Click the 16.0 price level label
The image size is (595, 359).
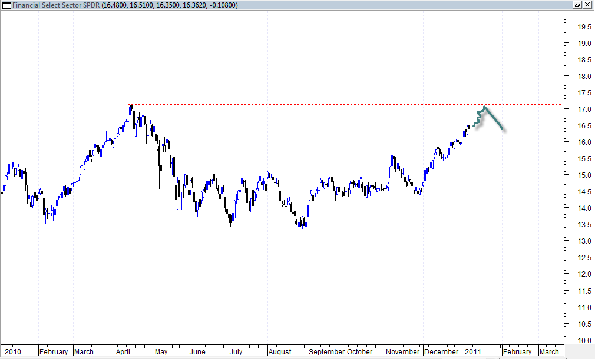pos(584,142)
